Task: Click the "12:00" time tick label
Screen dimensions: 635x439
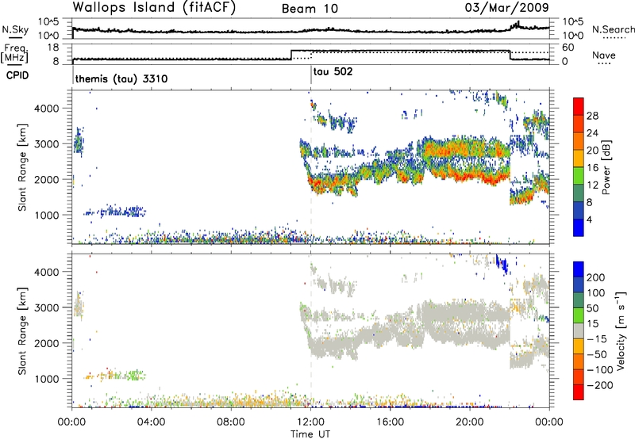Action: click(x=310, y=422)
